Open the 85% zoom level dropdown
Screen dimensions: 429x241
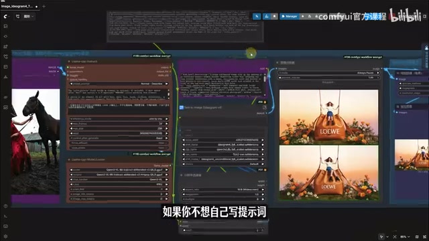pos(405,236)
